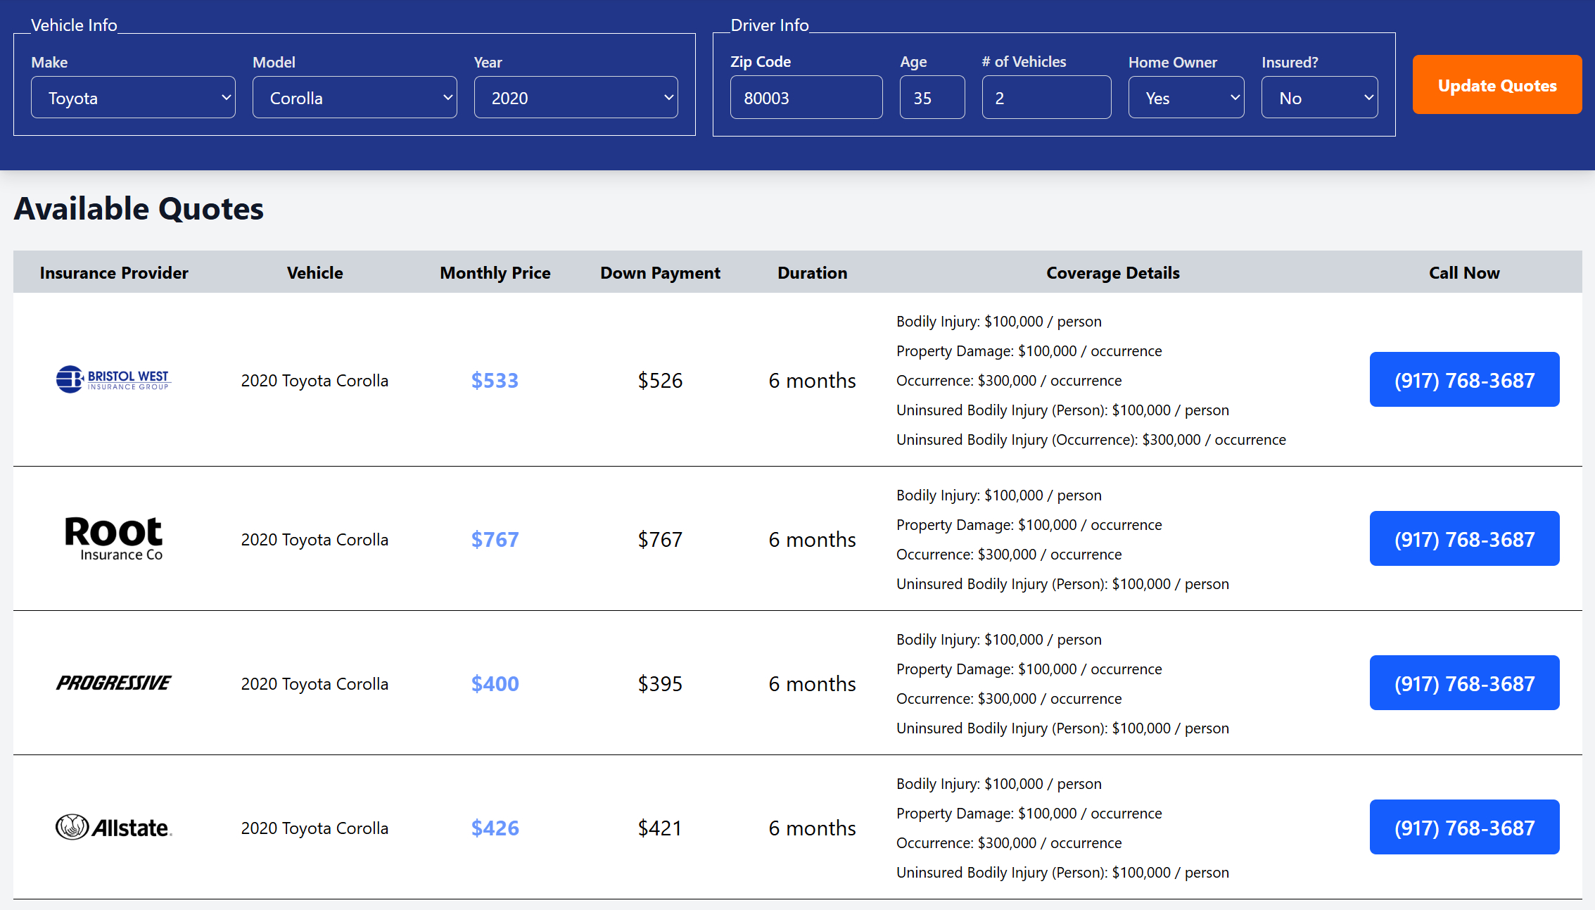1595x910 pixels.
Task: Click 6 months in the Root row
Action: [812, 540]
